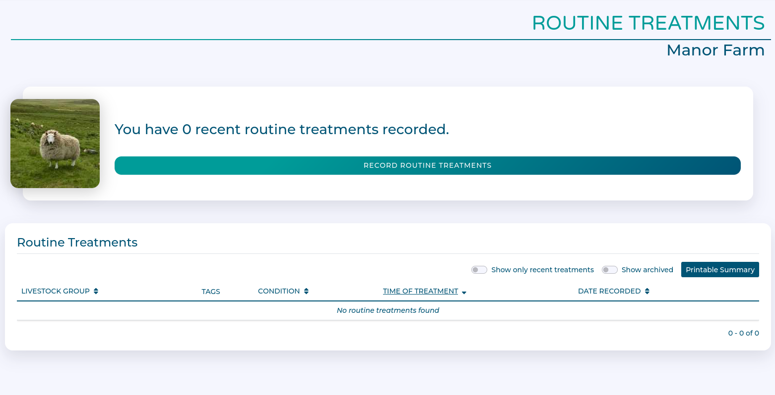Click the Manor Farm title
The width and height of the screenshot is (775, 395).
(x=715, y=50)
